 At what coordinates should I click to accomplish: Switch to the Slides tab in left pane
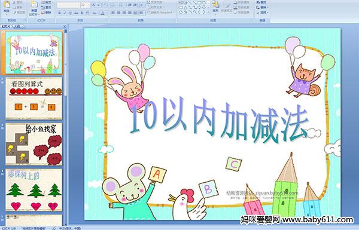(x=6, y=27)
